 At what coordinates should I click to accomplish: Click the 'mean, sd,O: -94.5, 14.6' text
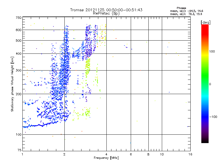click(x=186, y=11)
